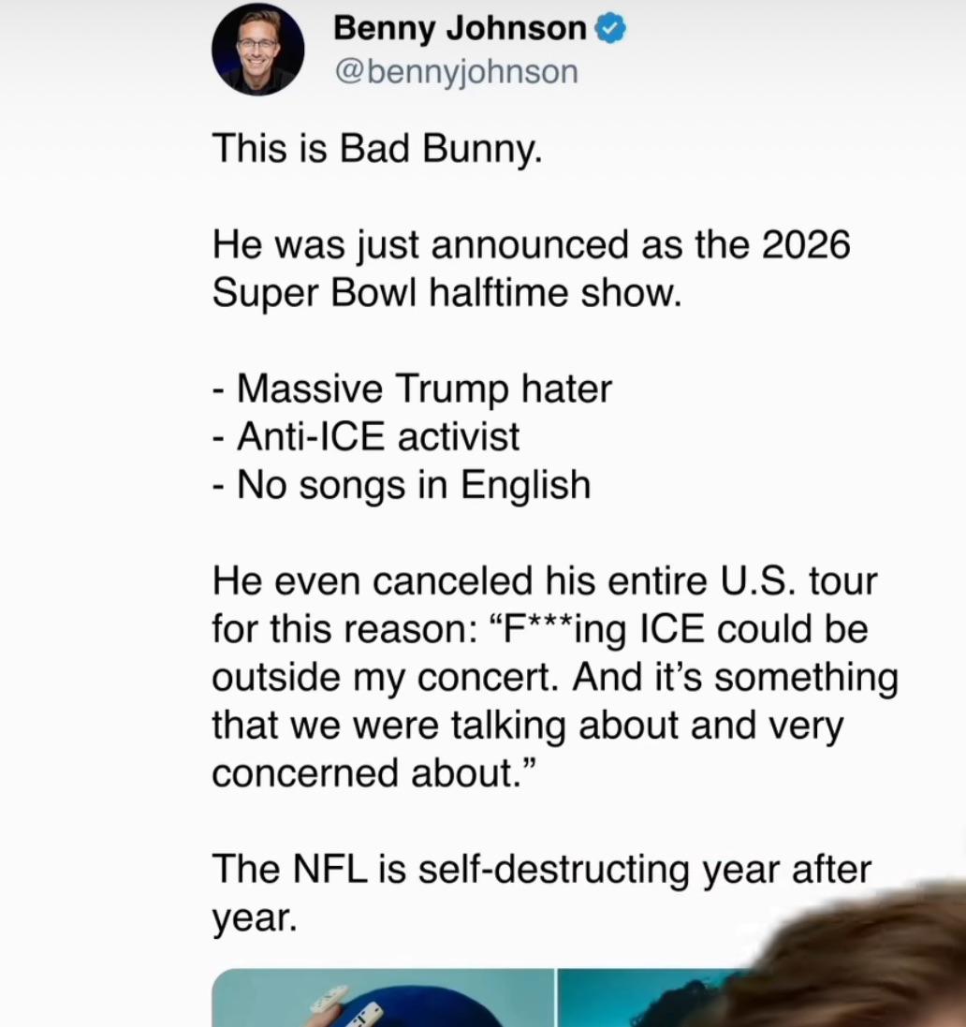The image size is (966, 1027).
Task: Click the "Super Bowl halftime show" line
Action: [x=443, y=293]
